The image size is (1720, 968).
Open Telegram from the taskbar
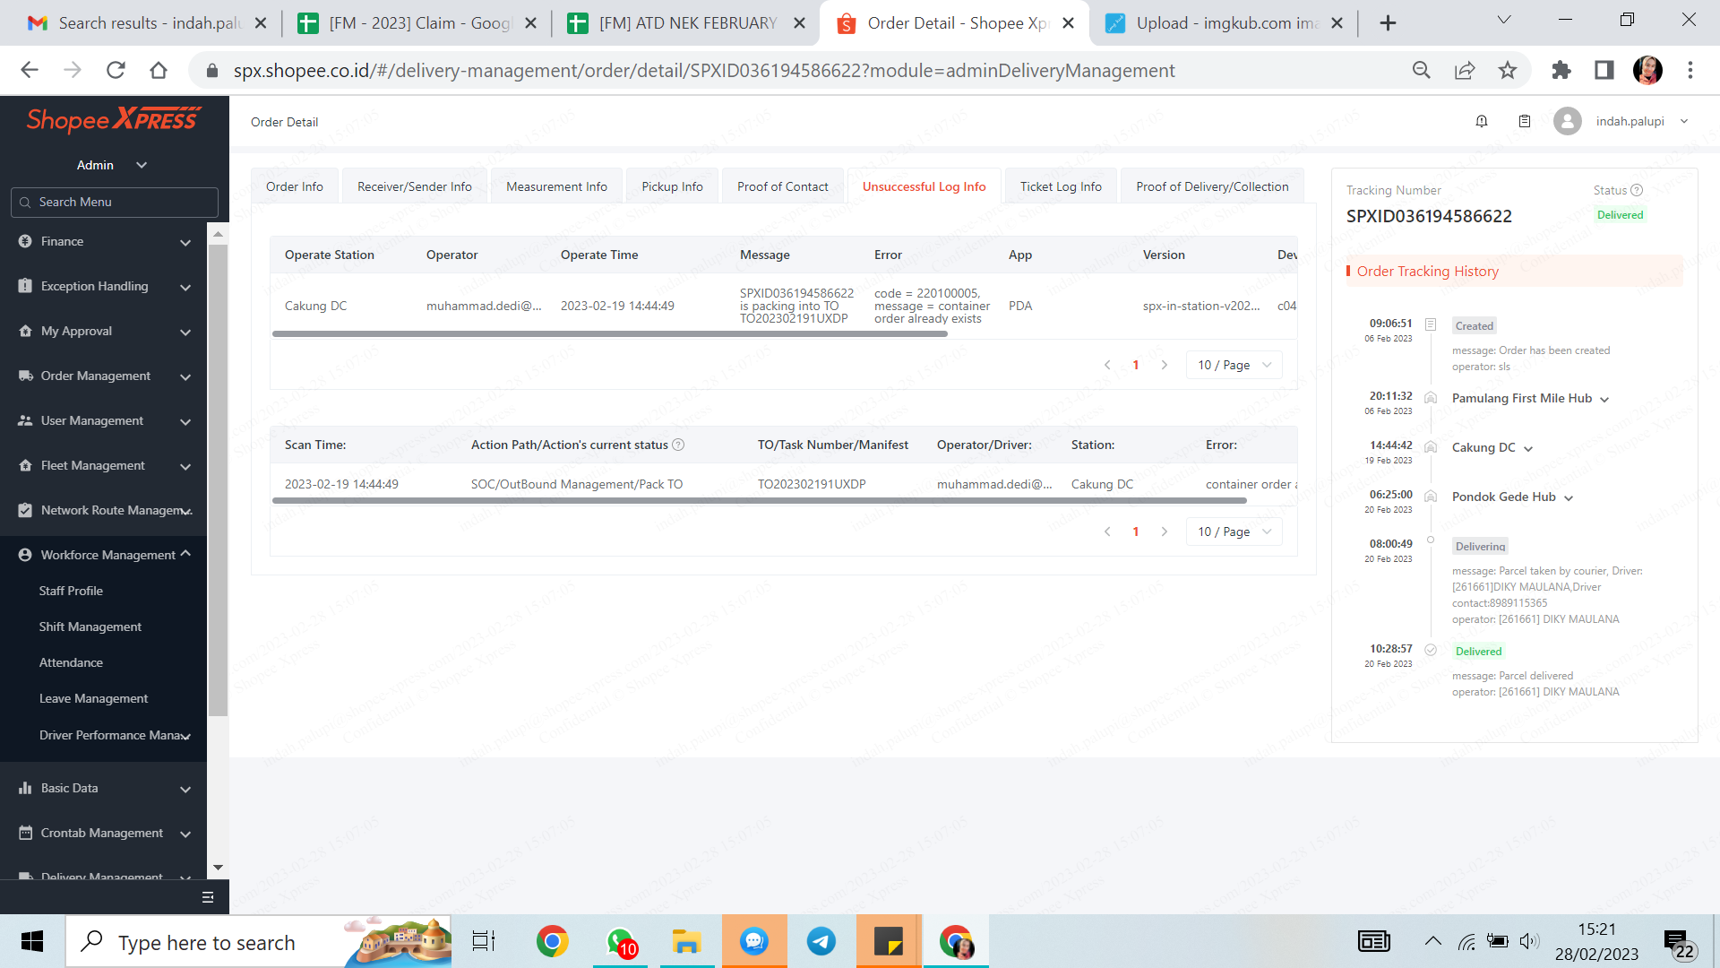tap(821, 941)
